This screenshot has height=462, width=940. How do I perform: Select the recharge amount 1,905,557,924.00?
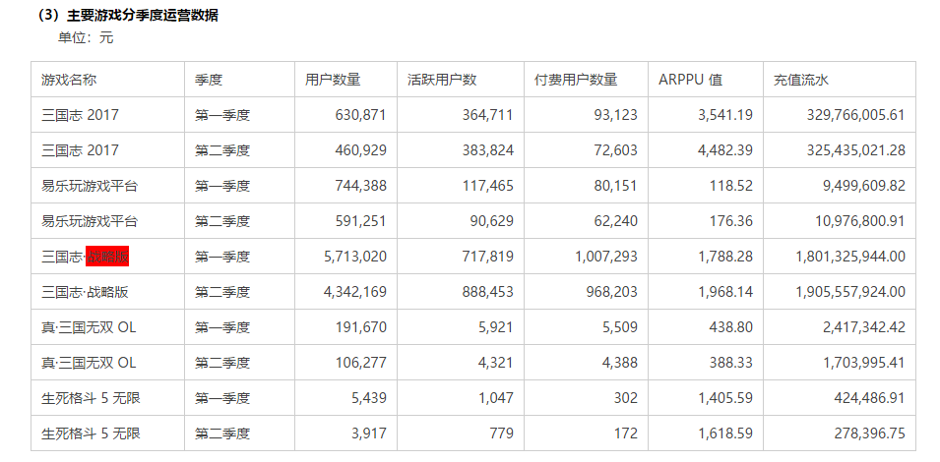pos(850,292)
